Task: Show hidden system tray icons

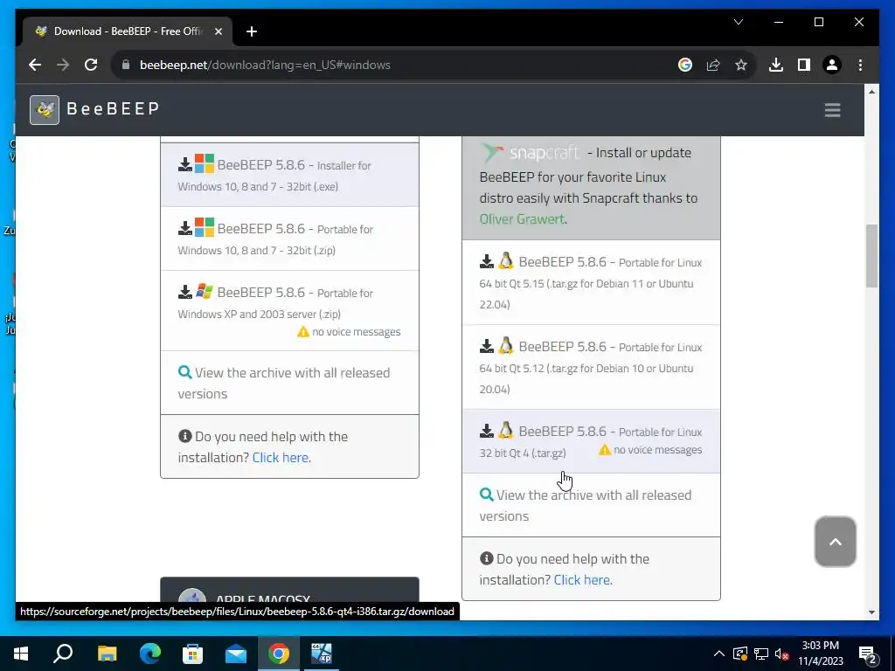Action: click(719, 654)
